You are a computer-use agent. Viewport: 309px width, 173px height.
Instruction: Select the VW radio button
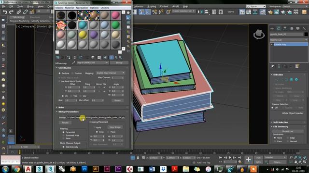(71, 96)
